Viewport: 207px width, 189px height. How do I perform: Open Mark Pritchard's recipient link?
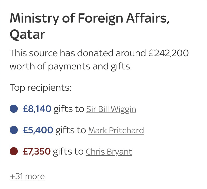[x=116, y=130]
